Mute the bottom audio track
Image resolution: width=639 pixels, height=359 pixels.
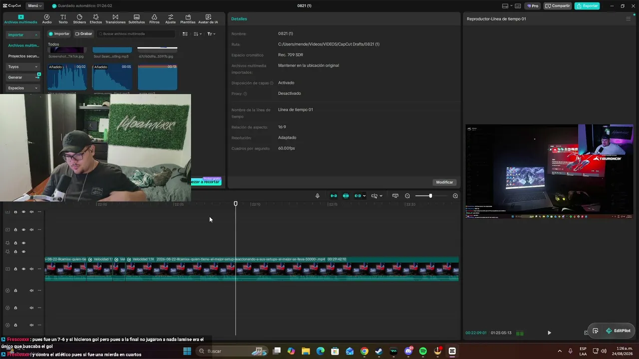tap(31, 325)
